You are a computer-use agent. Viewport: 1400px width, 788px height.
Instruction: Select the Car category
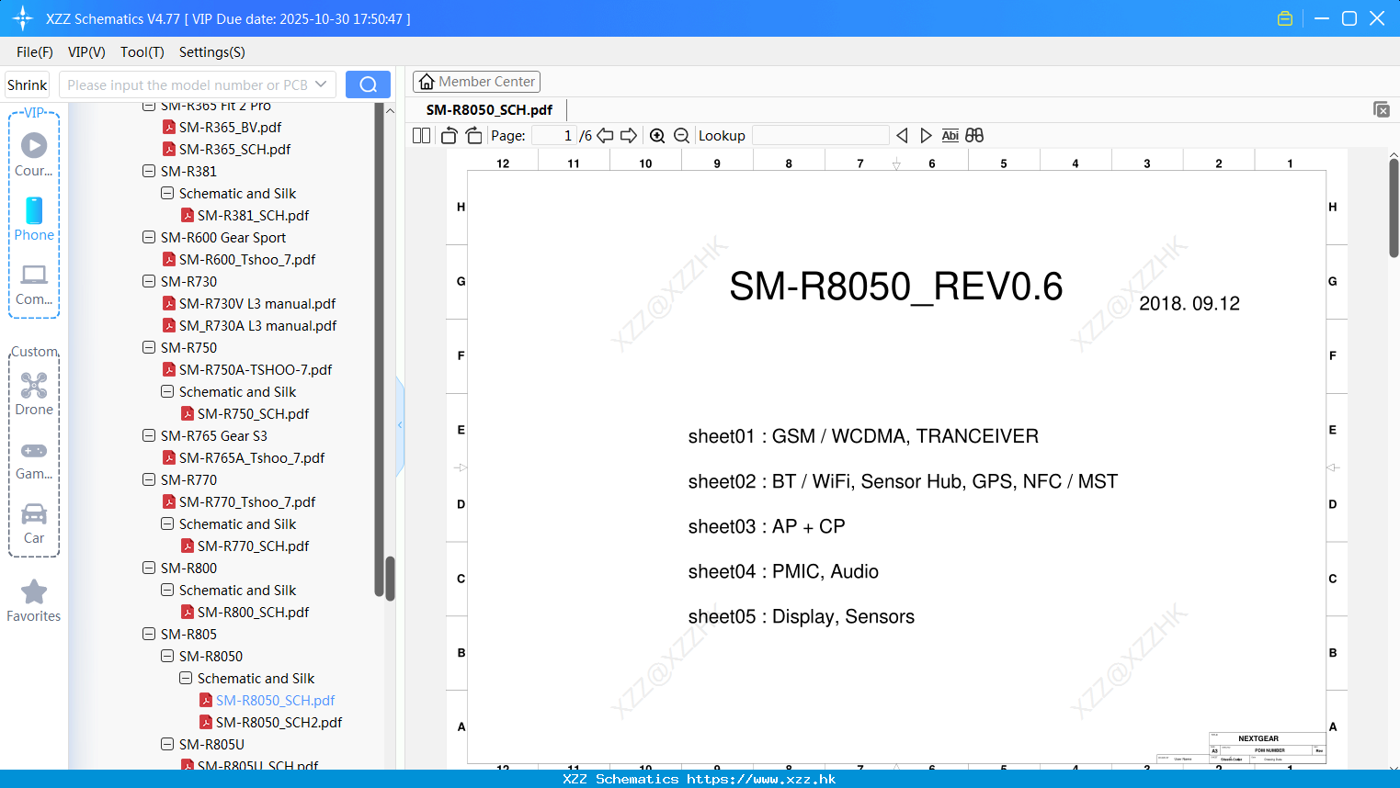coord(34,523)
